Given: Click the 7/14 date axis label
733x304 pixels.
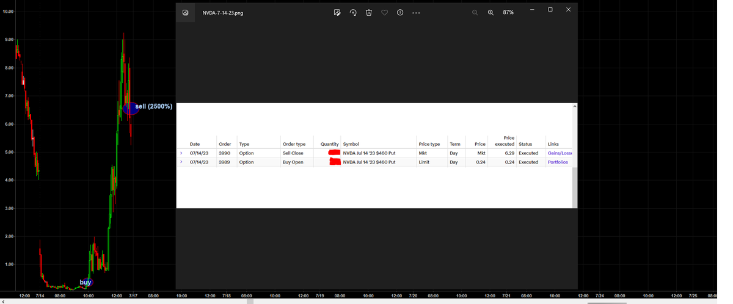Looking at the screenshot, I should (40, 295).
